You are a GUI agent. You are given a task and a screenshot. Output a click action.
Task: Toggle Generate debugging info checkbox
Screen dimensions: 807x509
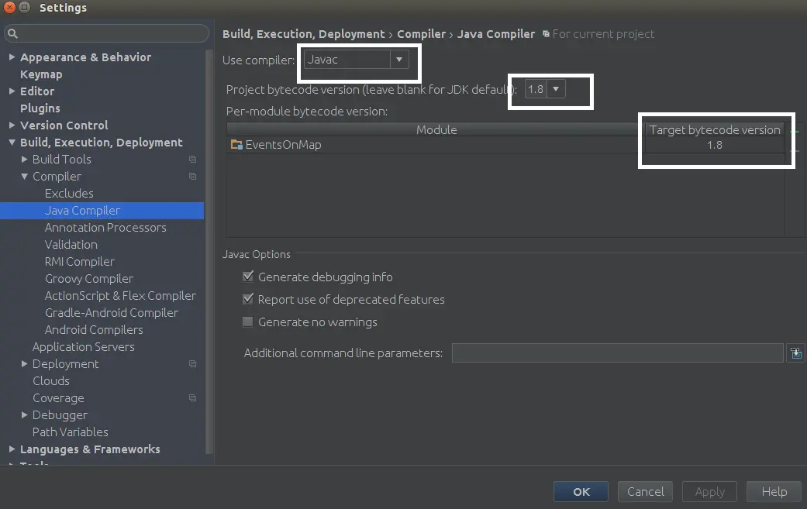coord(248,277)
